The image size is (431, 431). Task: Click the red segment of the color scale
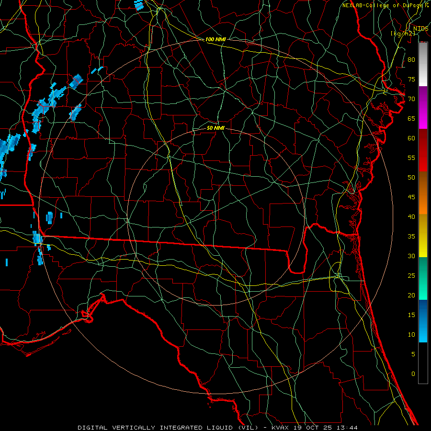[423, 150]
